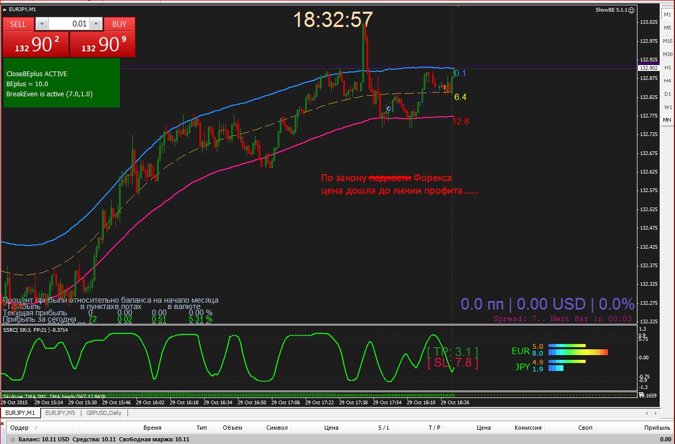Switch chart to W1 weekly timeframe
675x444 pixels.
tap(668, 107)
